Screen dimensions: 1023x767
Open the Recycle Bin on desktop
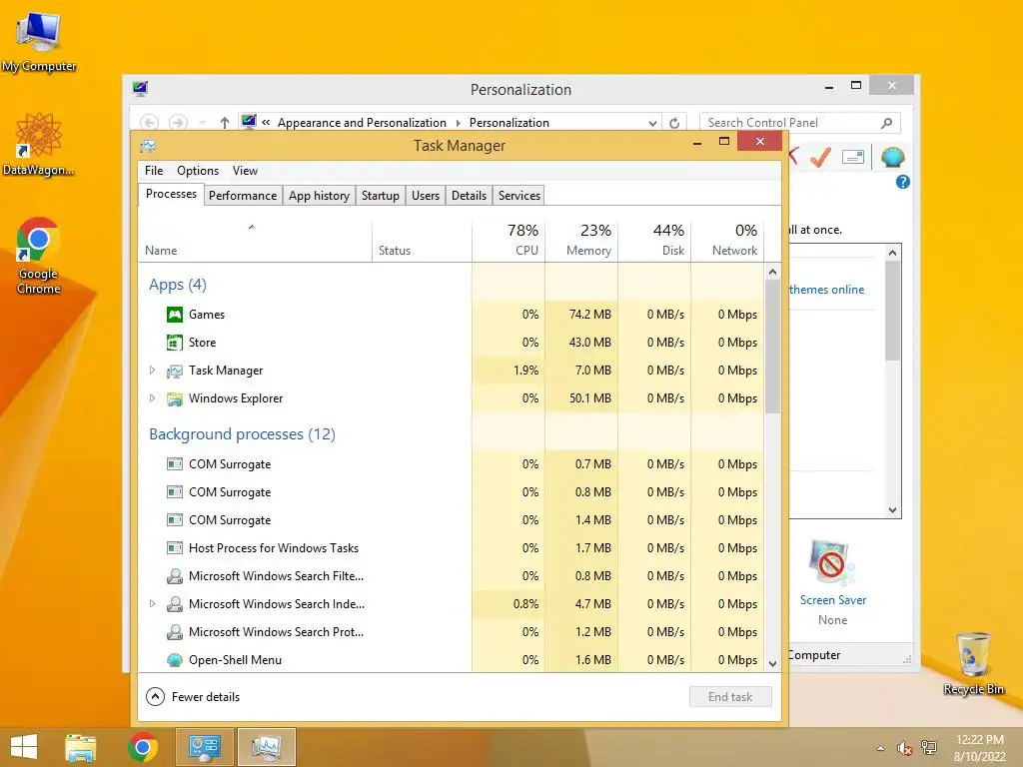click(973, 663)
